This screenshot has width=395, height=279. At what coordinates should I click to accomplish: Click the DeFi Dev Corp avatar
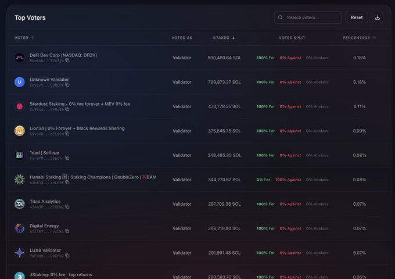tap(20, 58)
